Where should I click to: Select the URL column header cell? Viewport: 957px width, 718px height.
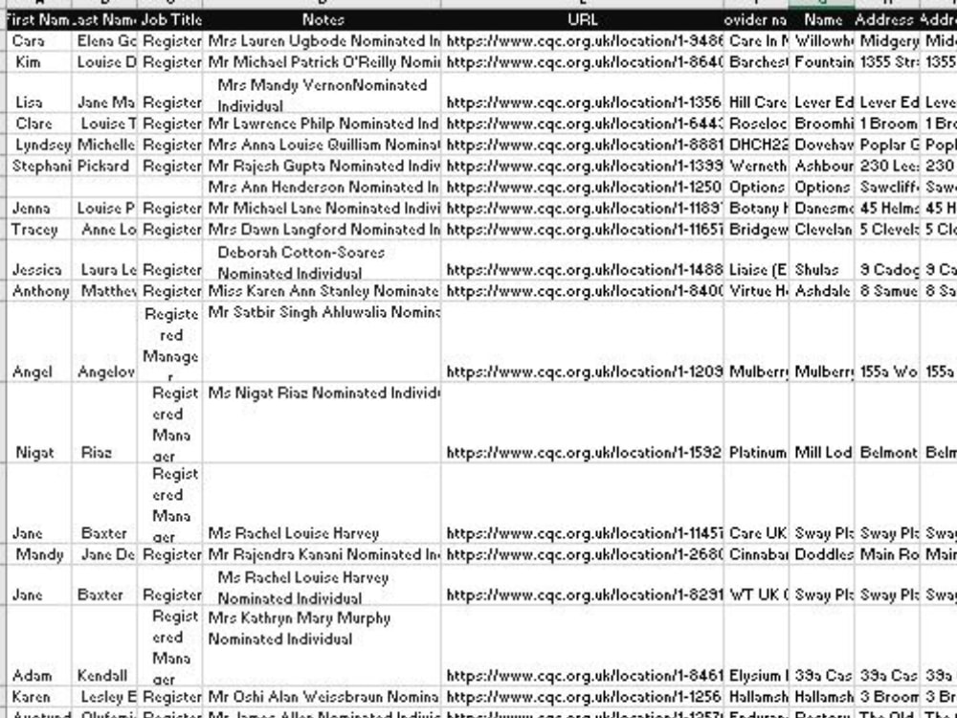[582, 19]
